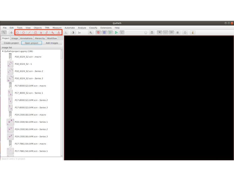Open the Edit menu

12,28
